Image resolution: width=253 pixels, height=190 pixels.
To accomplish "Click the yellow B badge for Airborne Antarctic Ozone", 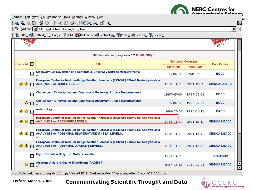I will [26, 164].
